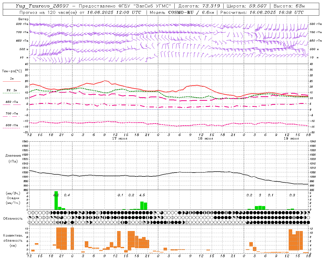Select the 'Предоставлено ФГБУ "ЗапСиб УГМС"' provider text
This screenshot has width=323, height=258.
tap(125, 6)
